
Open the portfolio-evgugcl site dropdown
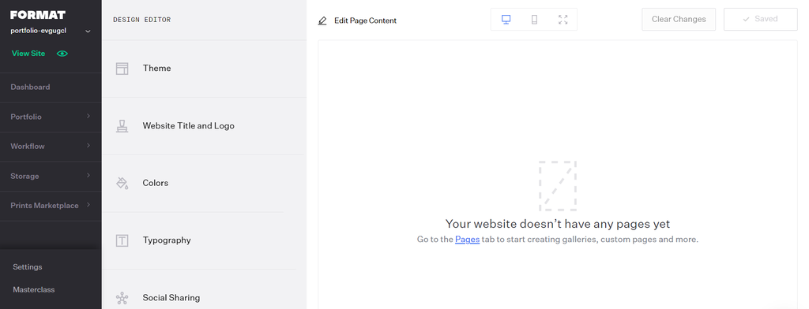click(x=88, y=32)
